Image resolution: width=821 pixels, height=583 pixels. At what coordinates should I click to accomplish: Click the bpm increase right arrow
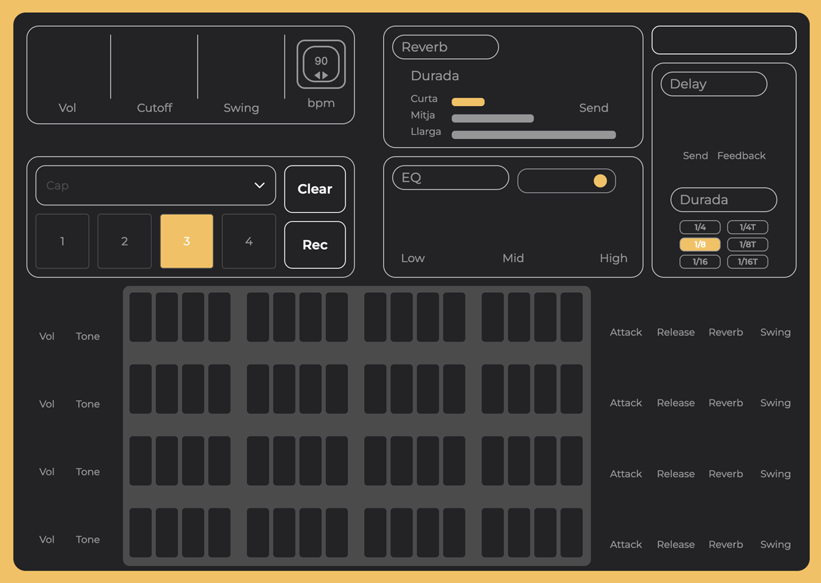click(326, 75)
